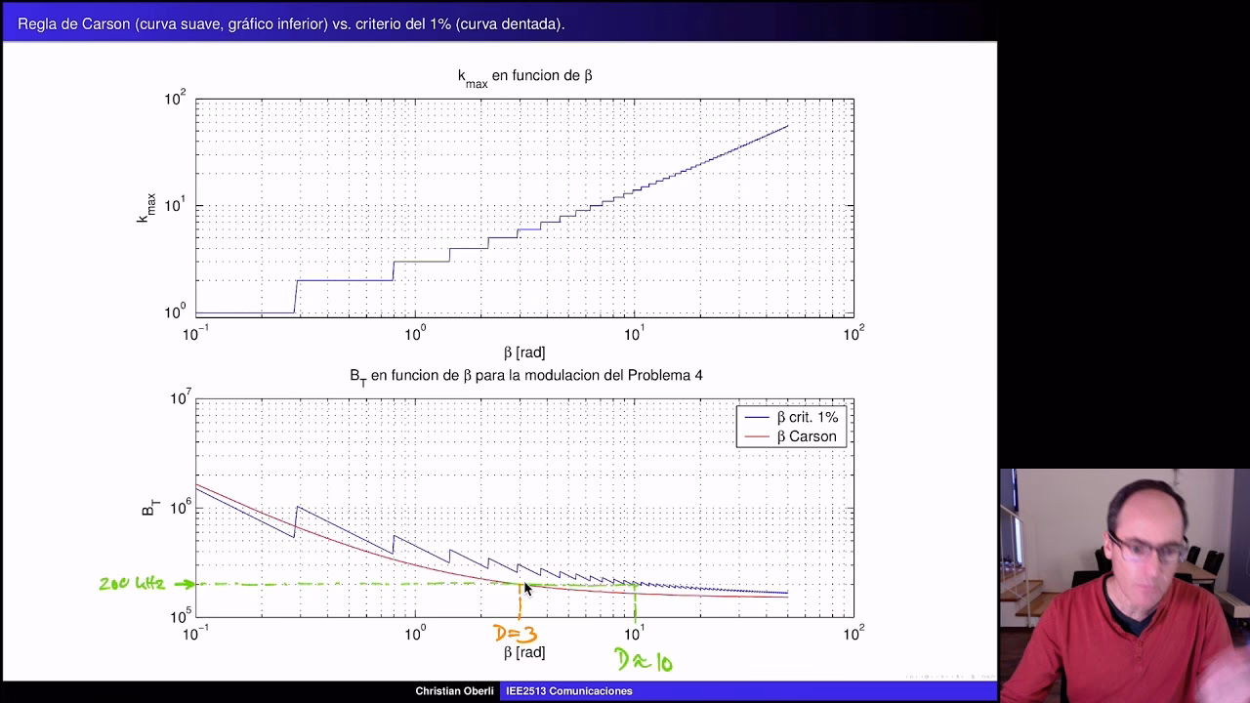Click the green "200 kHz" handwritten label
The height and width of the screenshot is (703, 1250).
132,584
